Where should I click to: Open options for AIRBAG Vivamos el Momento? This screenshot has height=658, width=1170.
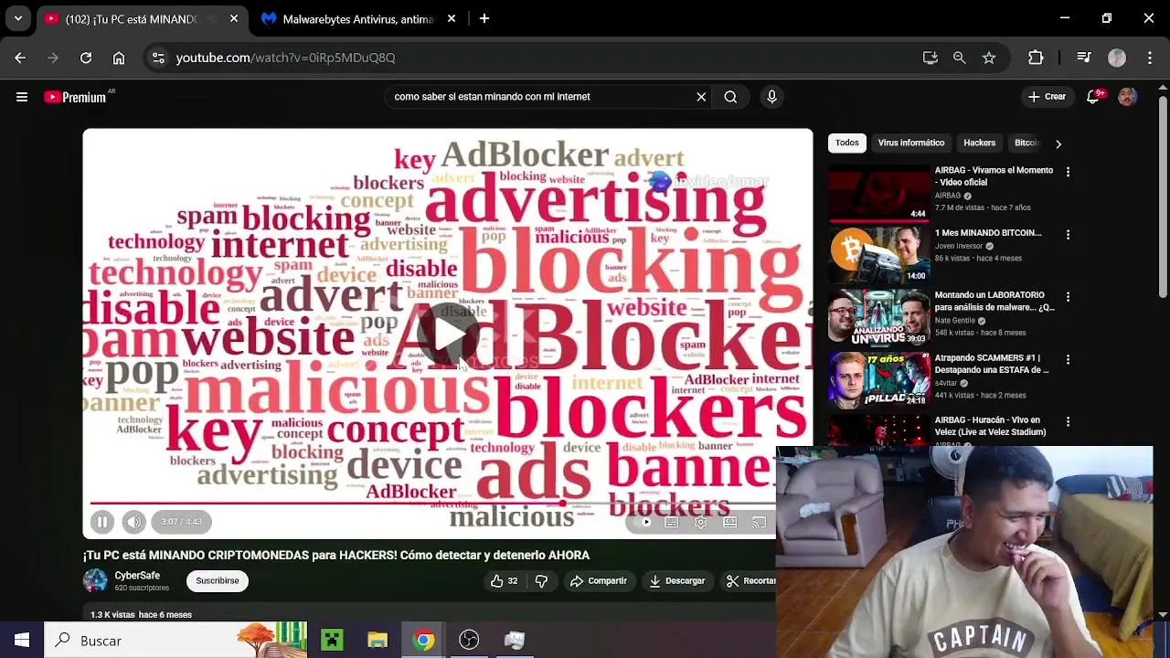1068,172
